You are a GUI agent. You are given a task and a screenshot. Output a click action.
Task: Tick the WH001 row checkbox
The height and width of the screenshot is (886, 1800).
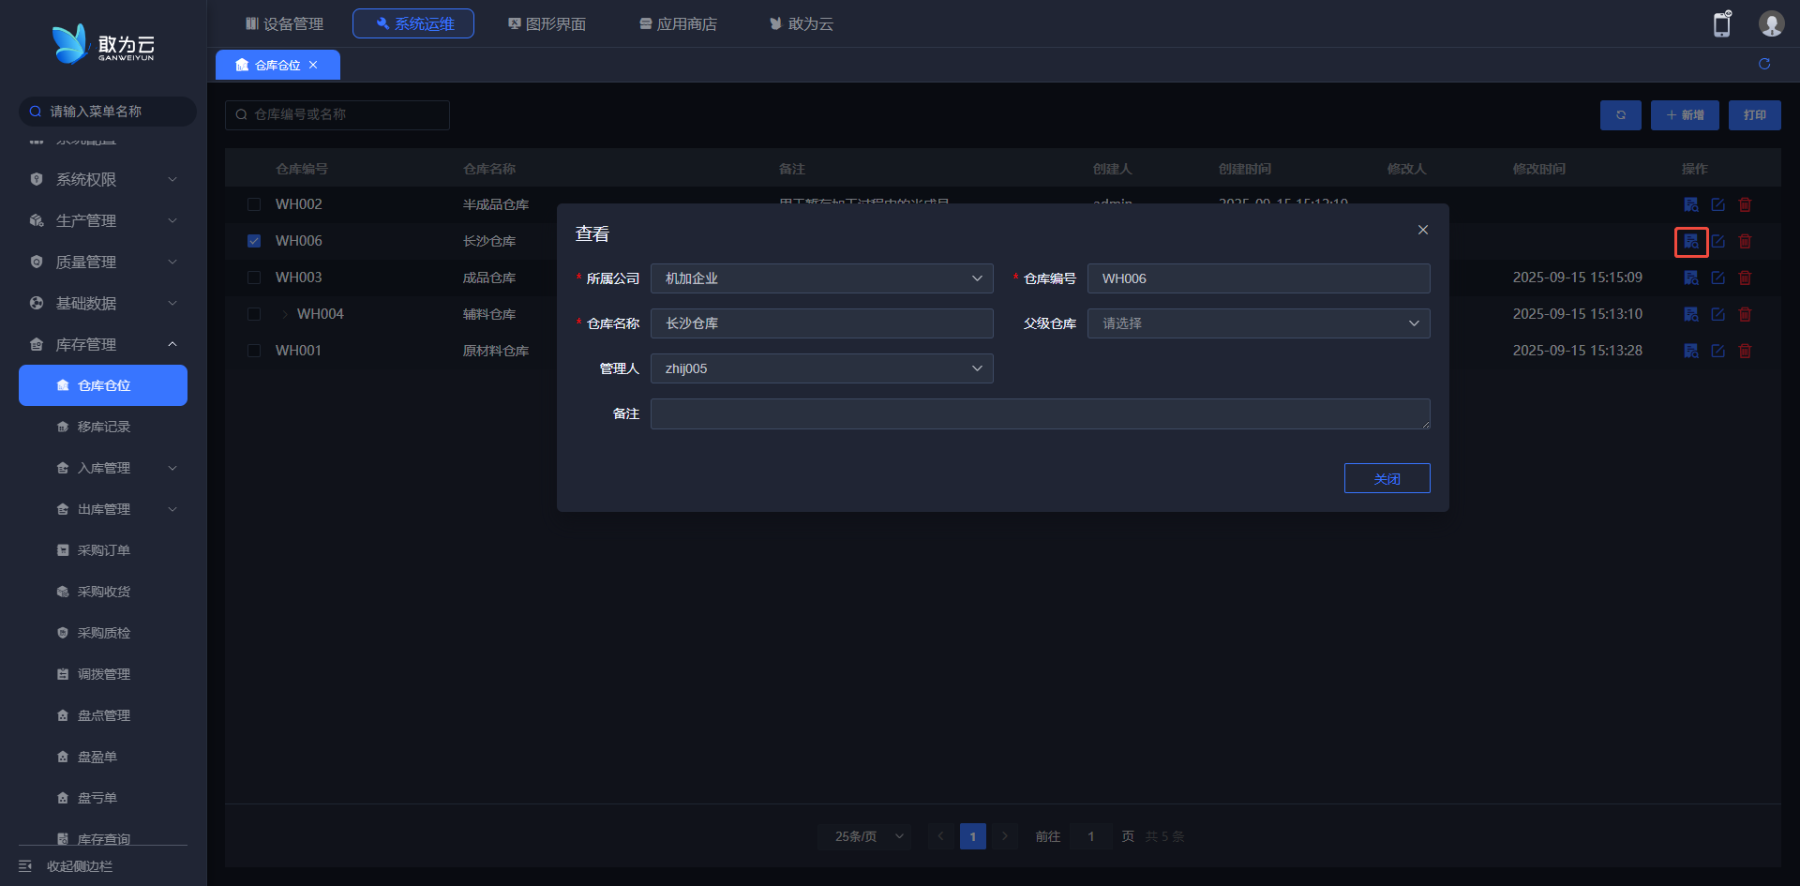(x=254, y=351)
